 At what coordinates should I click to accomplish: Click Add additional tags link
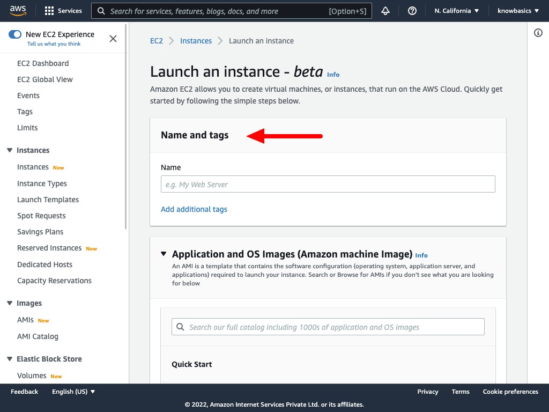coord(194,209)
